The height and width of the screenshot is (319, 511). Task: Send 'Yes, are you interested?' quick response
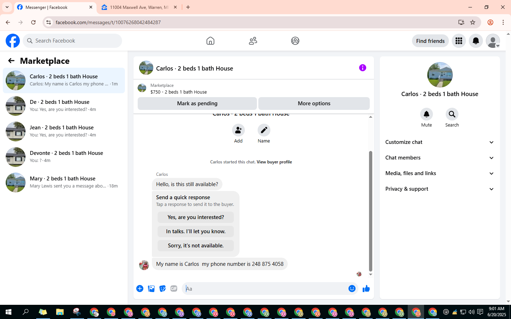[x=196, y=217]
